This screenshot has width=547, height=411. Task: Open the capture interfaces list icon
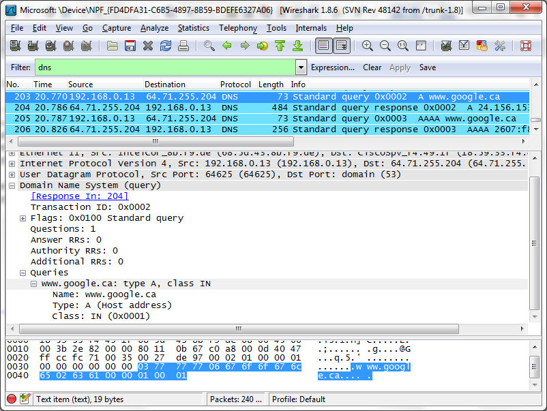click(16, 46)
